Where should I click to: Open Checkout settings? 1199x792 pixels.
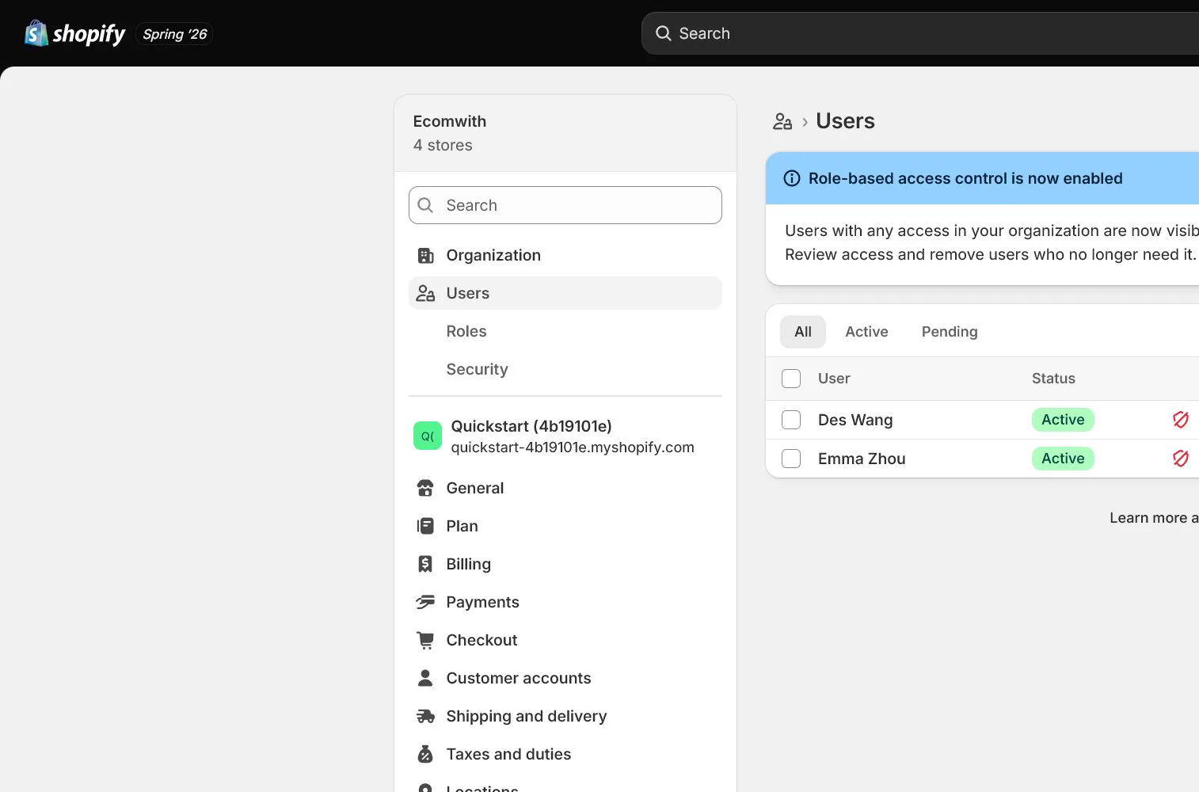565,640
